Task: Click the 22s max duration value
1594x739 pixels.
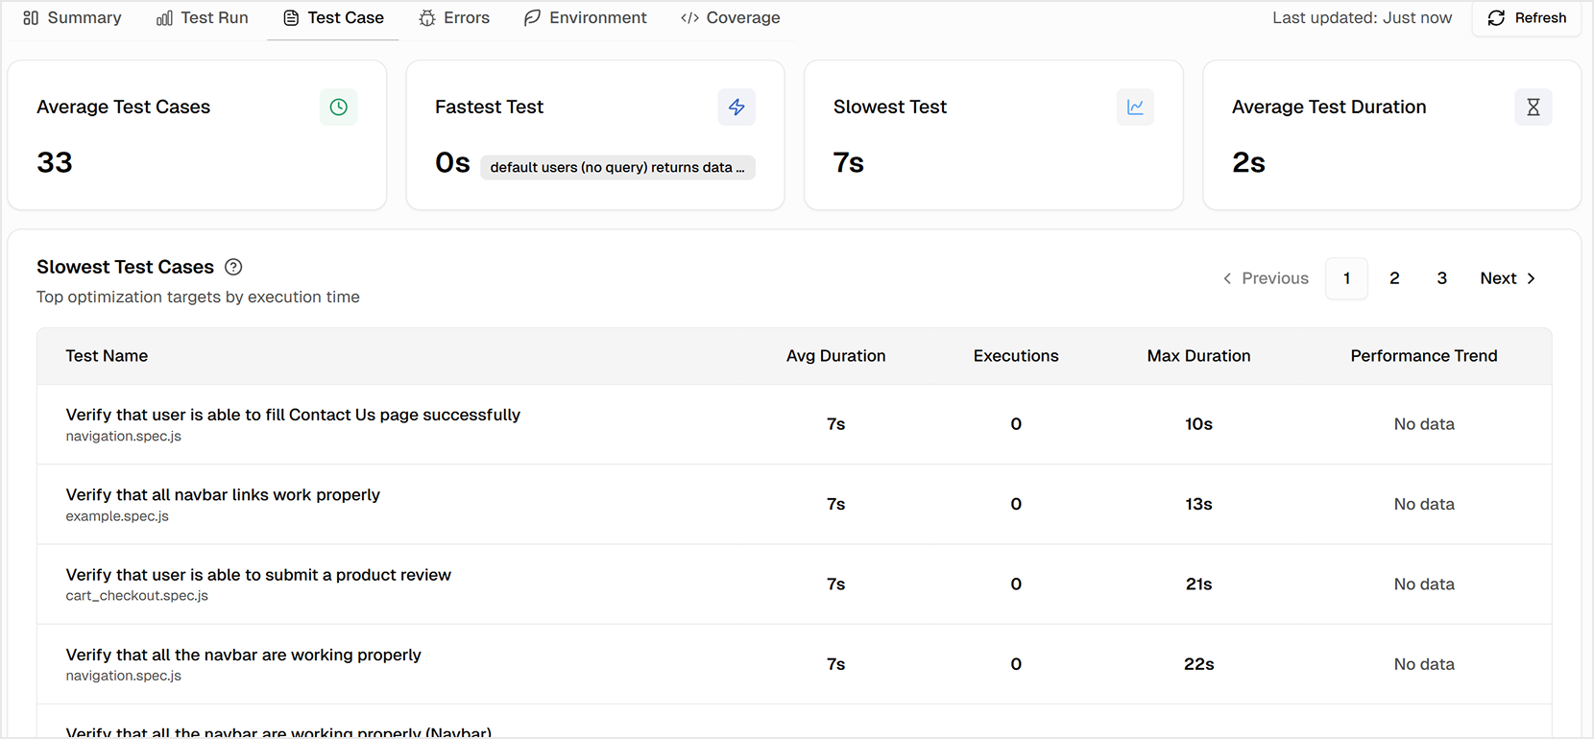Action: click(1198, 664)
